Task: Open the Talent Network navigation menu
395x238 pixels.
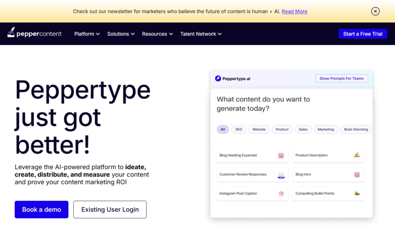Action: (201, 34)
